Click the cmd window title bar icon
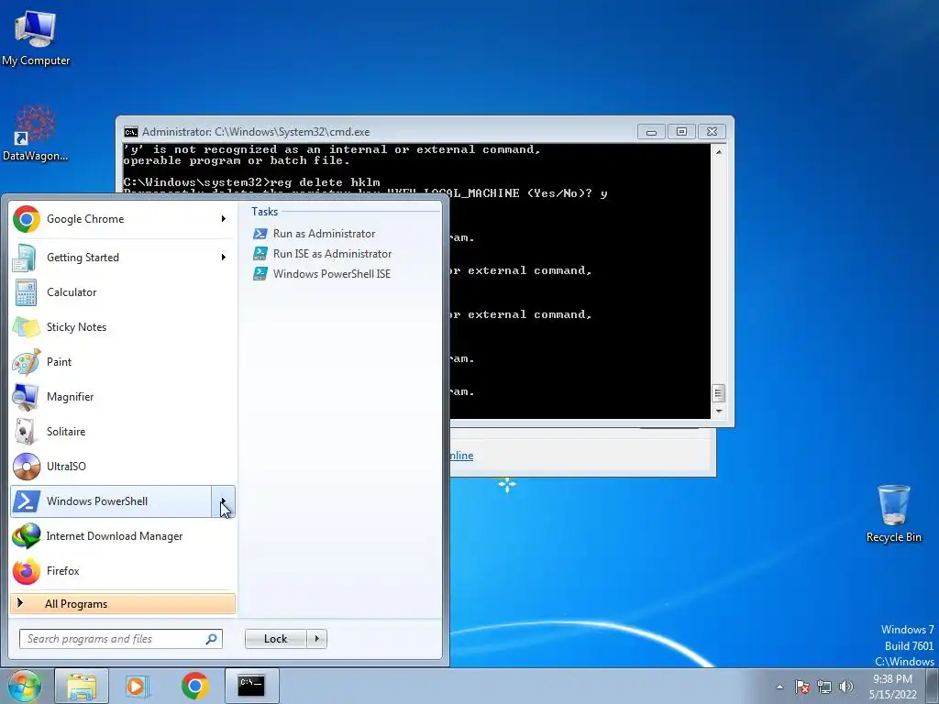Image resolution: width=939 pixels, height=704 pixels. [130, 132]
